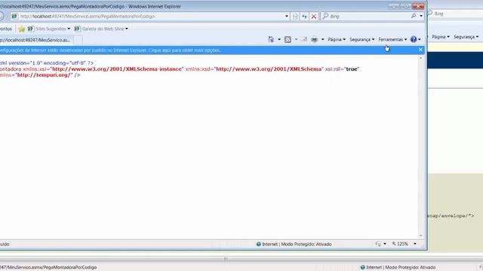Open a new blank tab button
Viewport: 483px width, 271px height.
pos(78,40)
